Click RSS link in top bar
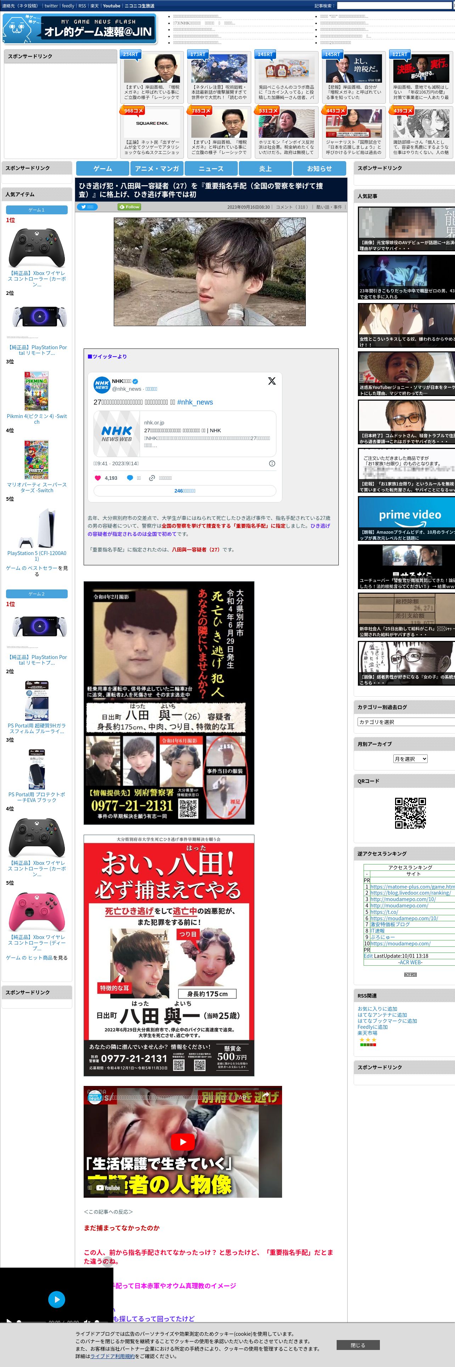This screenshot has width=455, height=1367. point(82,6)
